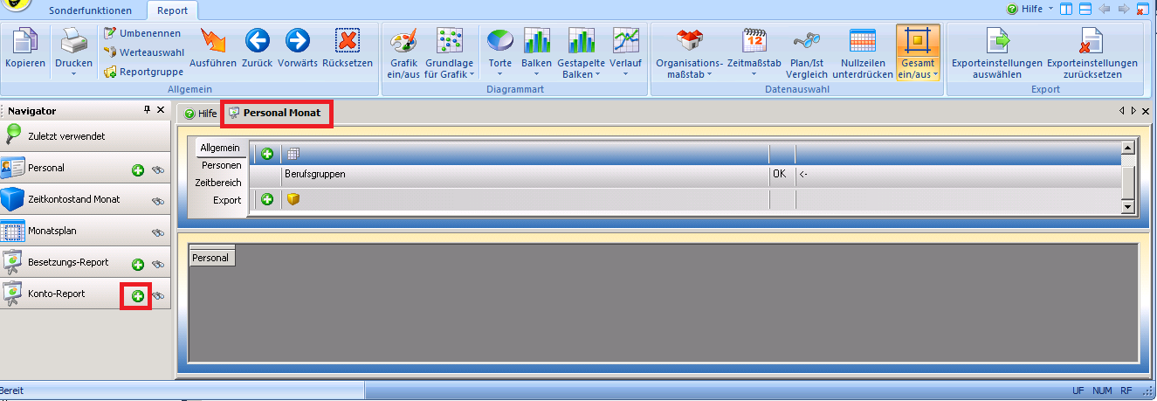Go back with the Zurück arrow
1157x401 pixels.
pyautogui.click(x=257, y=41)
